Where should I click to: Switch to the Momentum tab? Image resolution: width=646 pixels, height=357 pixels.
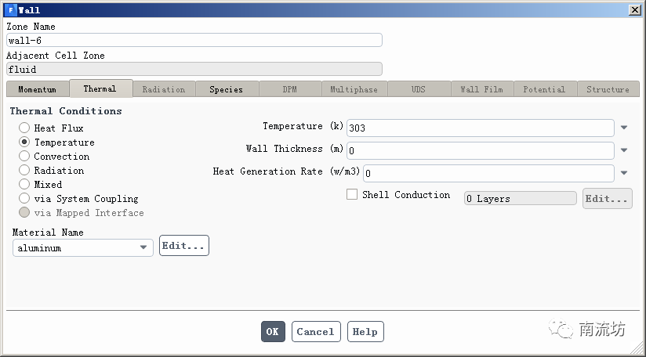click(x=37, y=89)
